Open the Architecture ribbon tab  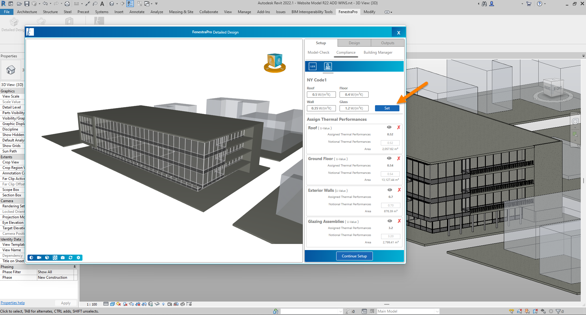(27, 12)
